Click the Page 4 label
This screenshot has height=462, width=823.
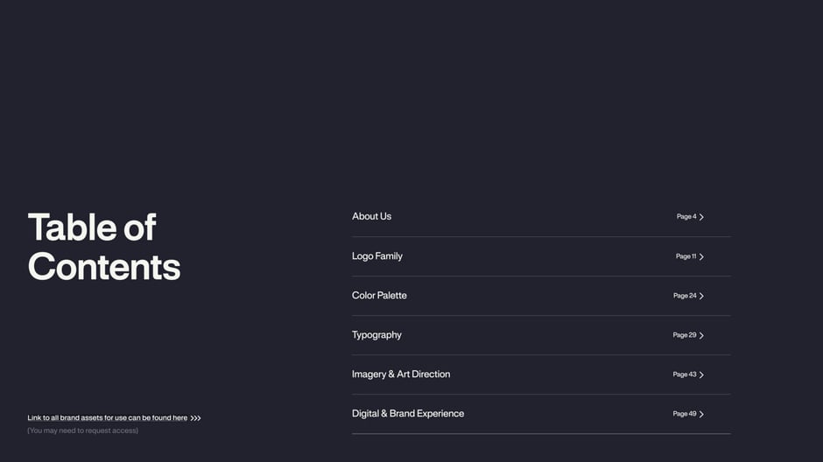click(686, 217)
